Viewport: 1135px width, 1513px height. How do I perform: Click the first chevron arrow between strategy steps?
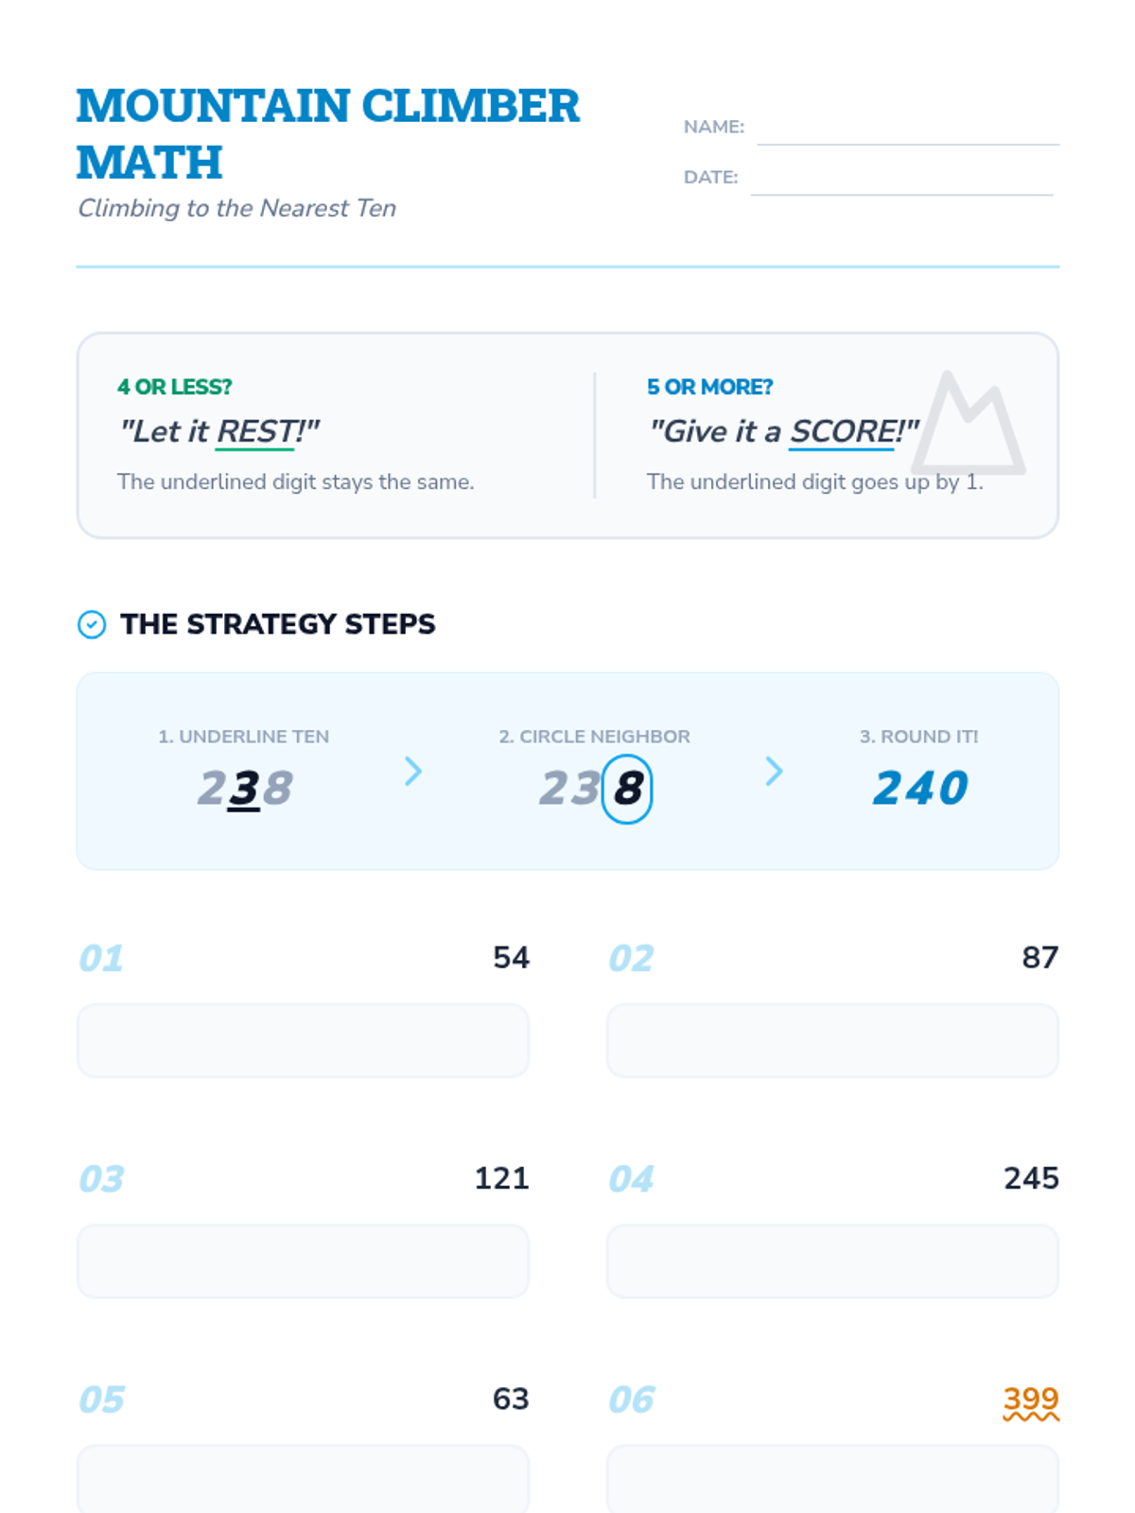[413, 772]
